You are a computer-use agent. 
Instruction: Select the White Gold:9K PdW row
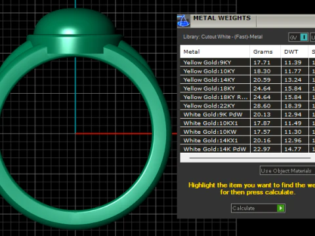247,115
